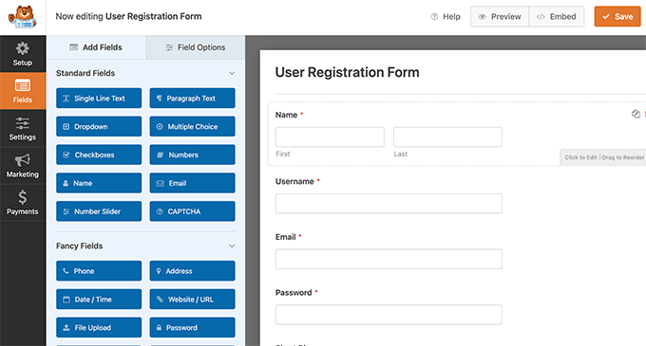Click the Password input field in form
The width and height of the screenshot is (646, 346).
pos(389,315)
